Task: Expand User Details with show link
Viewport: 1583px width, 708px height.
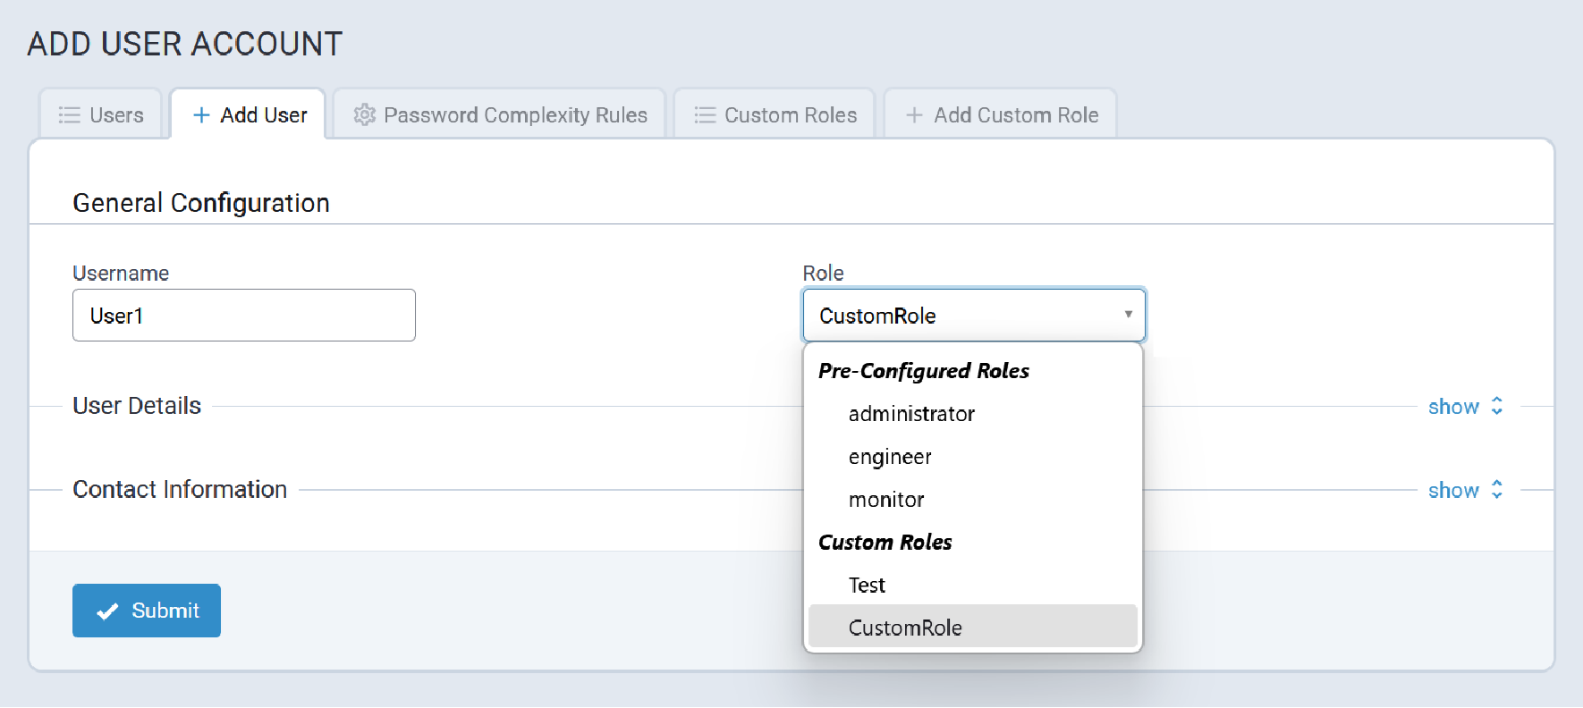Action: 1453,407
